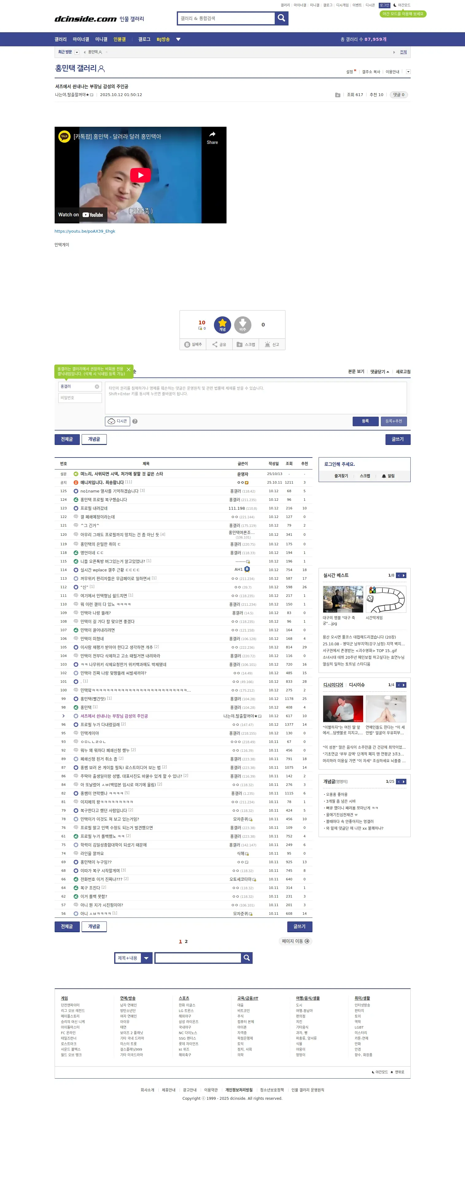Click the 등록 comment submit button
This screenshot has height=1182, width=465.
[365, 421]
